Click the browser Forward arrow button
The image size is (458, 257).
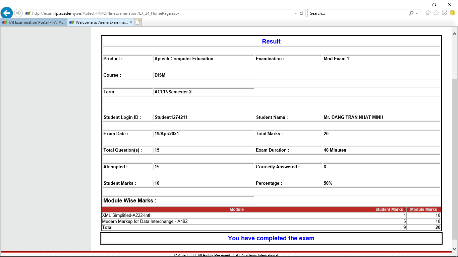18,13
